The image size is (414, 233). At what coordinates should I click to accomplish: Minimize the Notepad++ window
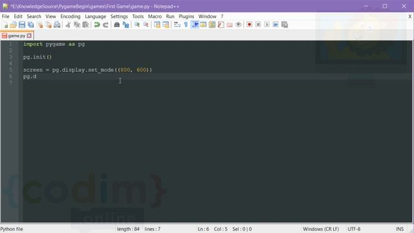[x=366, y=6]
